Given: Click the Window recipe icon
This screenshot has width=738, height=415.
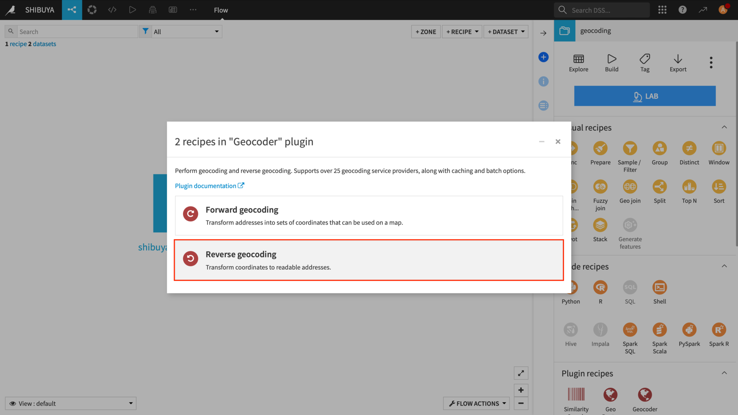Looking at the screenshot, I should pyautogui.click(x=719, y=148).
